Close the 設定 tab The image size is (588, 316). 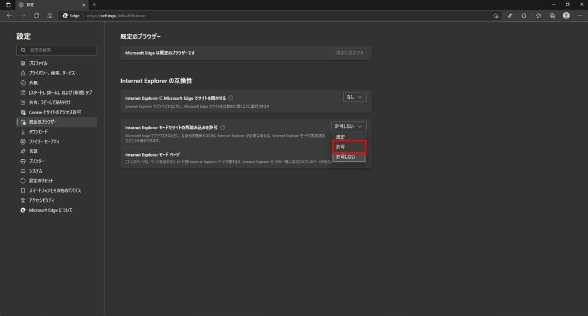coord(84,5)
